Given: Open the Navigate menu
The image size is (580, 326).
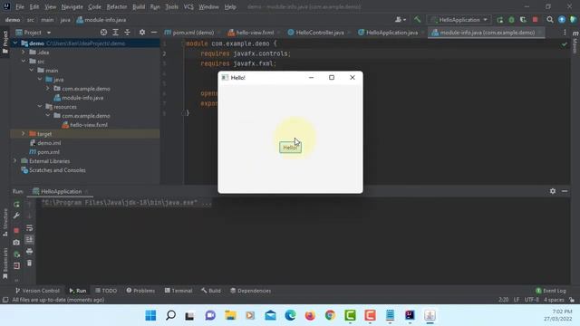Looking at the screenshot, I should click(x=72, y=6).
